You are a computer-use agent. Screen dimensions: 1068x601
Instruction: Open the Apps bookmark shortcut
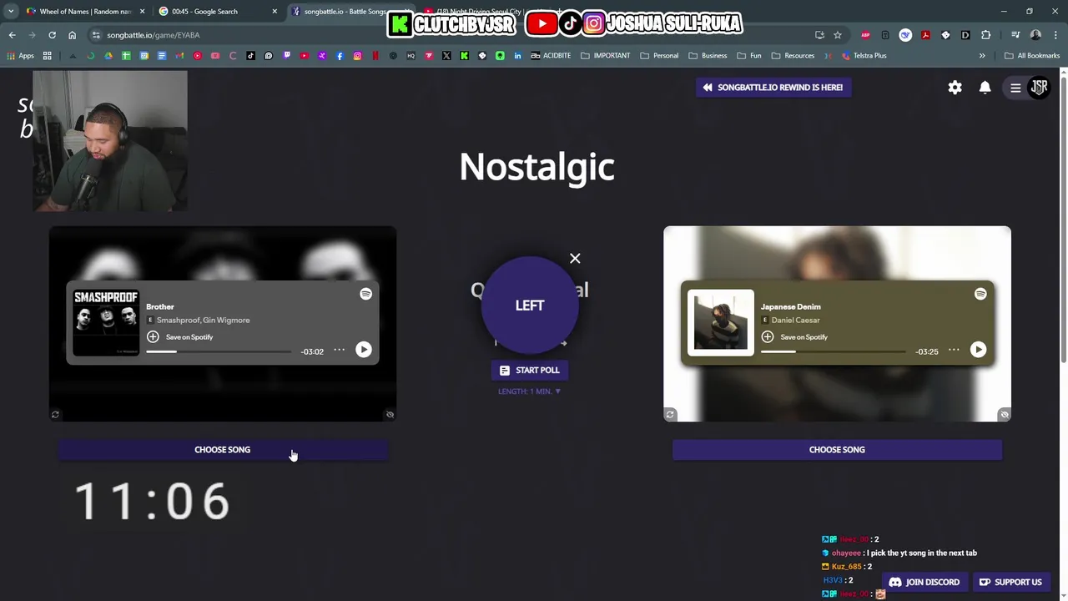coord(21,56)
